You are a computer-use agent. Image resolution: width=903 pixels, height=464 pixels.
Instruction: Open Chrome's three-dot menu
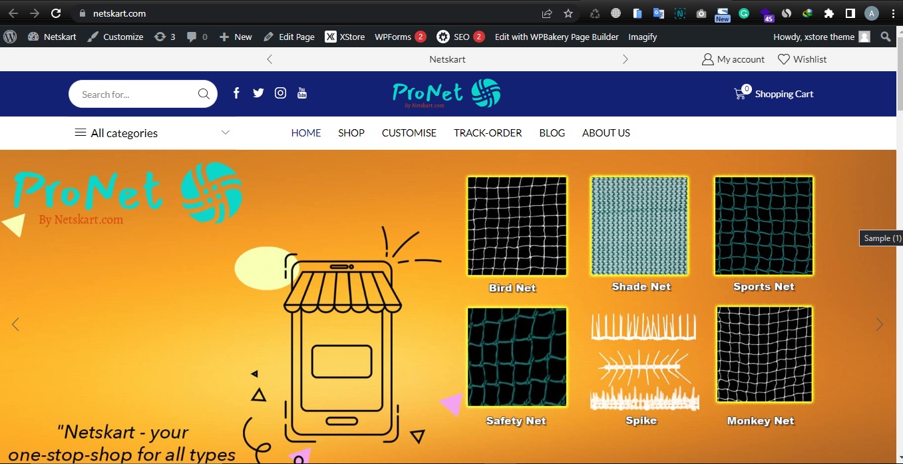[892, 13]
